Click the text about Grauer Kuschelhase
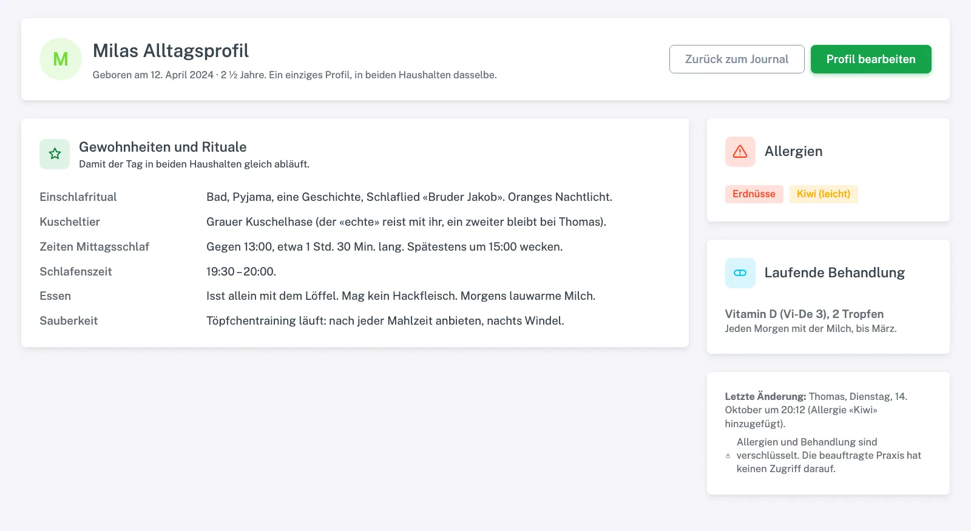 [x=406, y=222]
